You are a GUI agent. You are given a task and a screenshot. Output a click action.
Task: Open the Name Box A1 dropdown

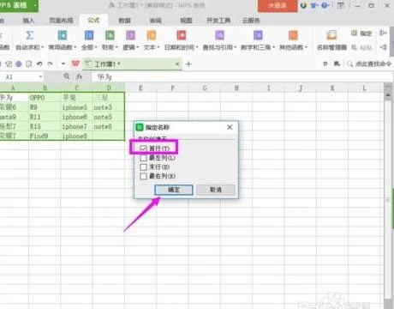41,76
